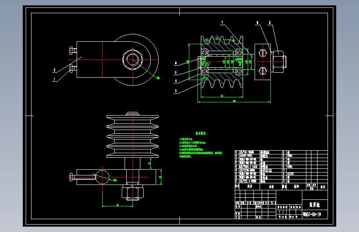The image size is (359, 232).
Task: Click balloon number 3 label
Action: [176, 91]
